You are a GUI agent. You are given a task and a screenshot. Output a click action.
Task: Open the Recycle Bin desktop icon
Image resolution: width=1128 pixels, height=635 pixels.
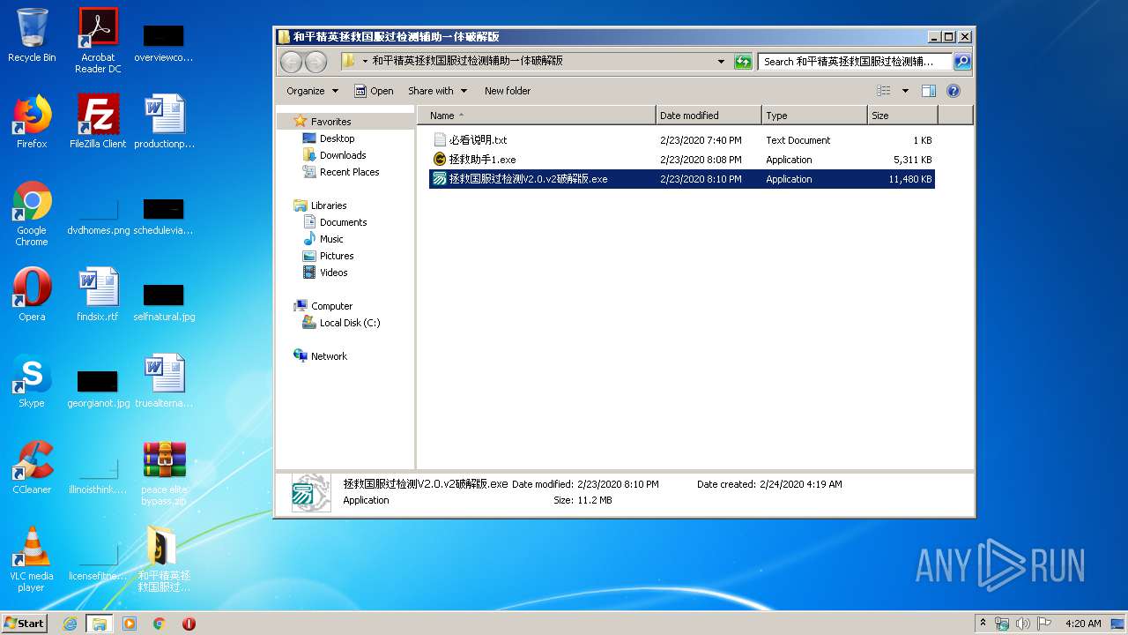coord(32,35)
